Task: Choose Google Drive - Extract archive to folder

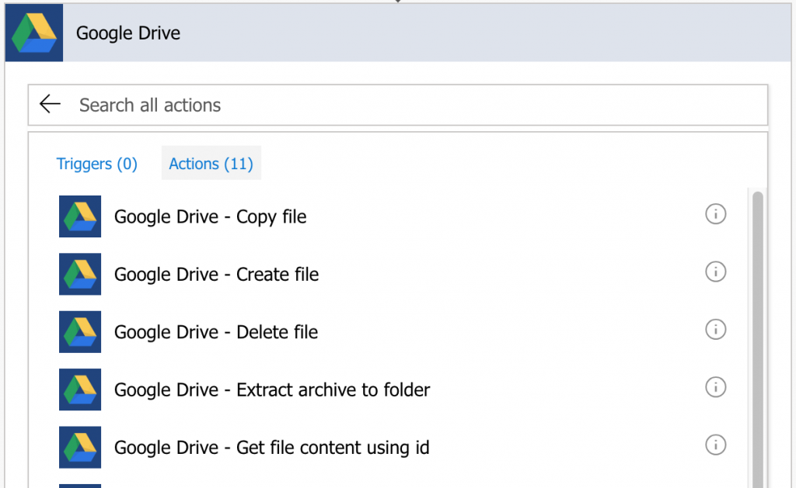Action: [x=271, y=390]
